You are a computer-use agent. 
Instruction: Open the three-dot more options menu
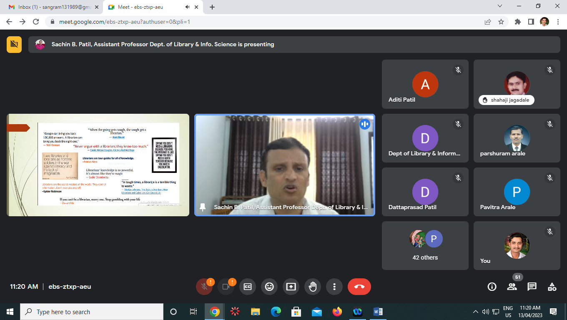click(334, 287)
